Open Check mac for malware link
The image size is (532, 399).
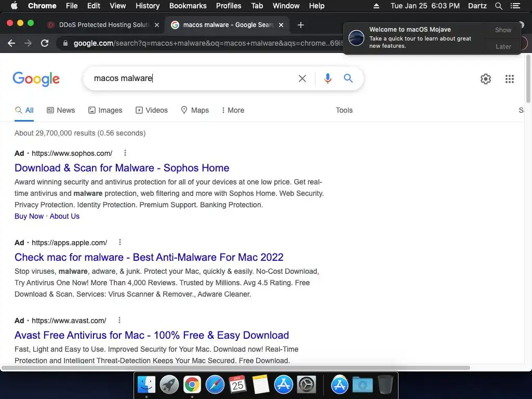(149, 257)
